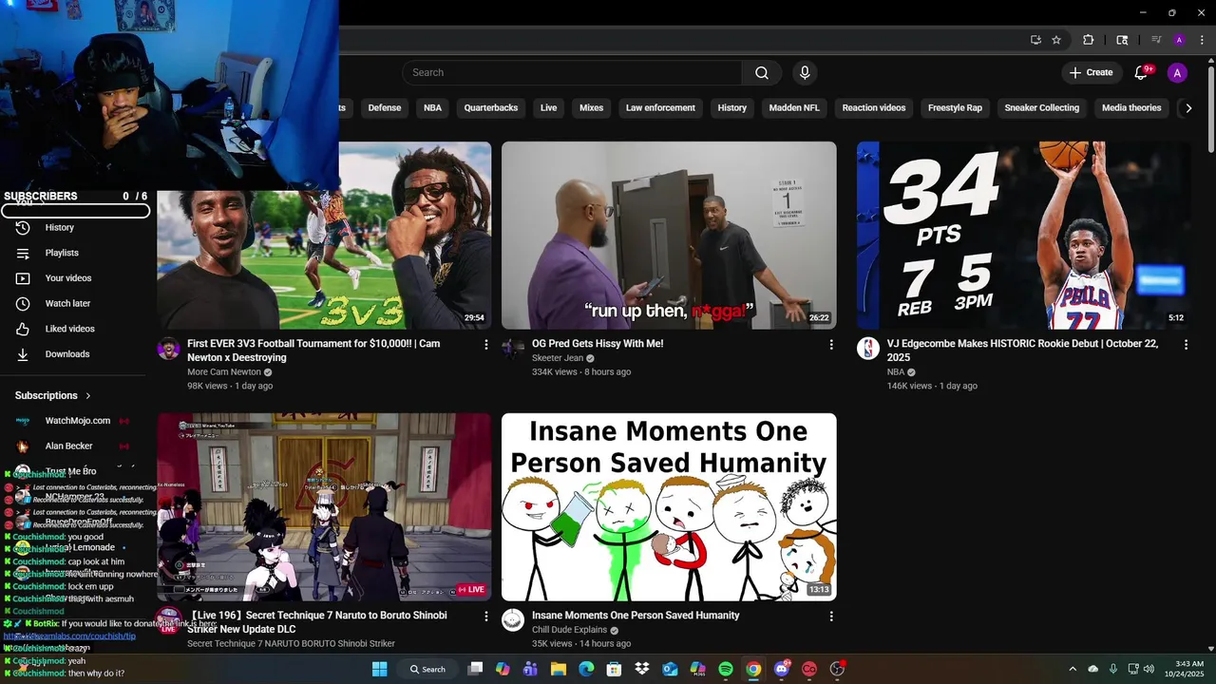
Task: Select the Quarterbacks category chip
Action: 491,108
